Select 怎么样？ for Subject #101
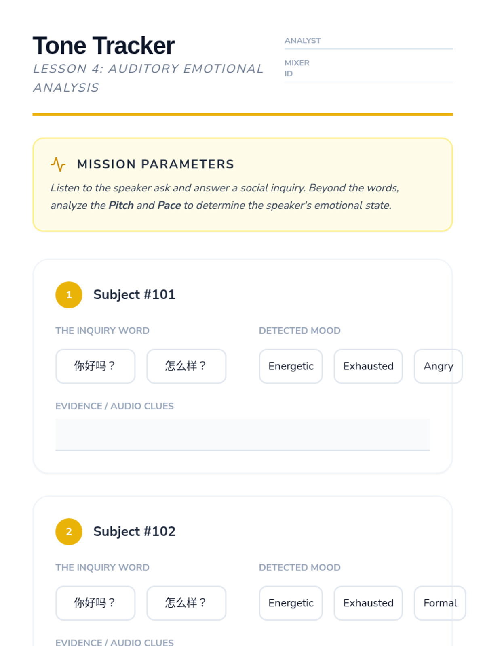 (186, 366)
